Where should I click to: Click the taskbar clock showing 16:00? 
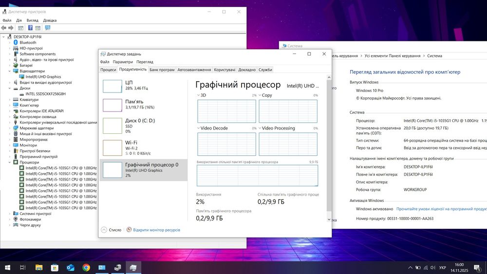pos(459,268)
